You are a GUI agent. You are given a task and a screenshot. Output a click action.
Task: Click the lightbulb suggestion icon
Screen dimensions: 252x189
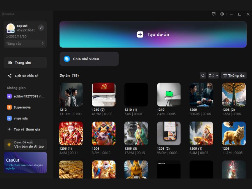tap(9, 144)
